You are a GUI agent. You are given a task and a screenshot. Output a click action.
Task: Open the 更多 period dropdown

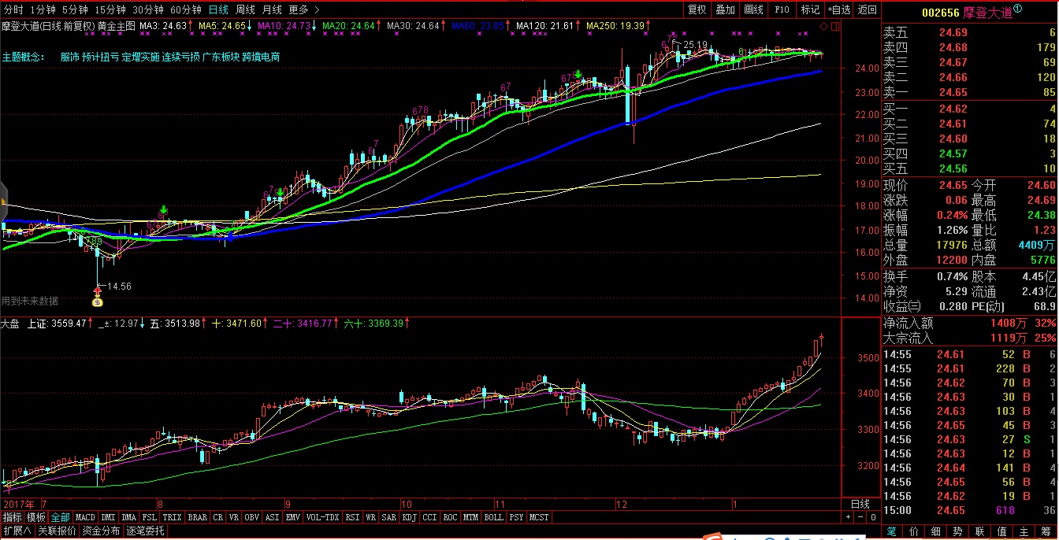(303, 9)
